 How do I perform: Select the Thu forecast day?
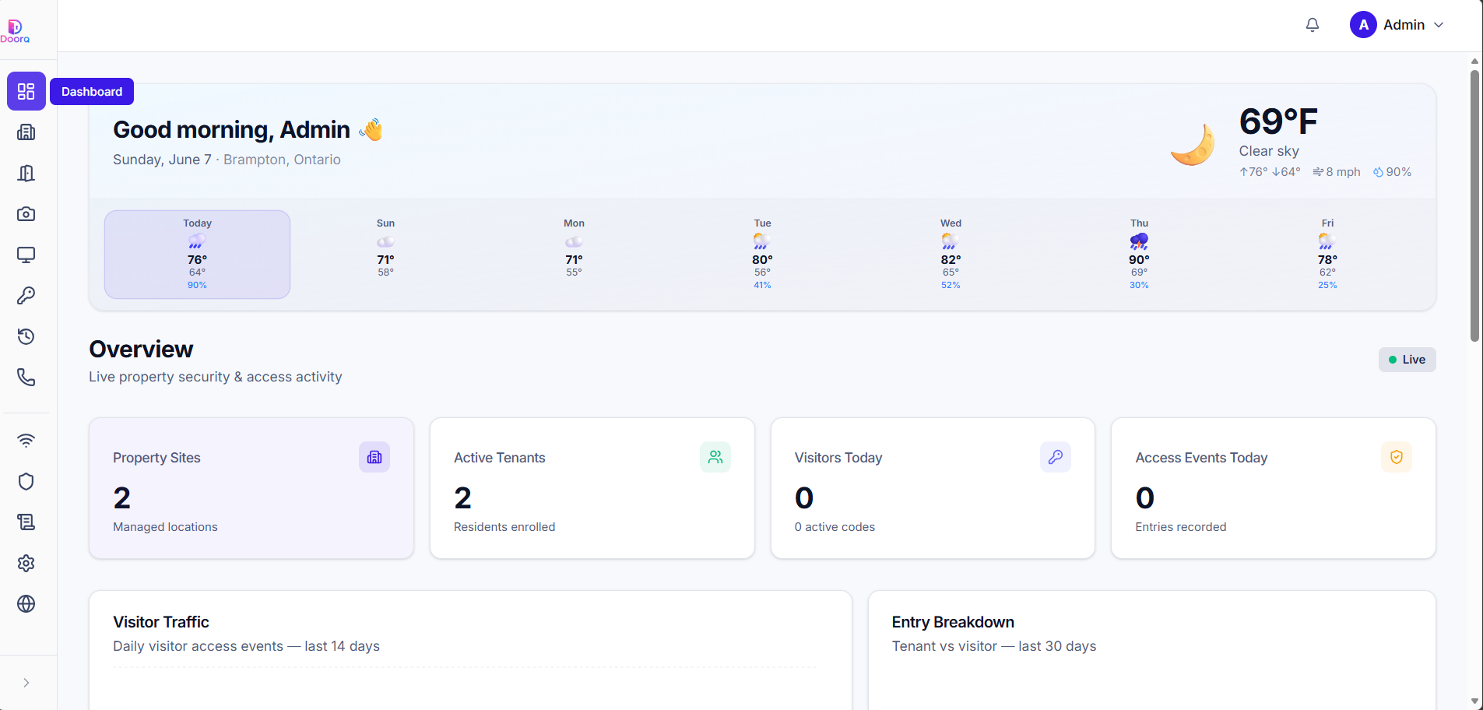coord(1139,255)
